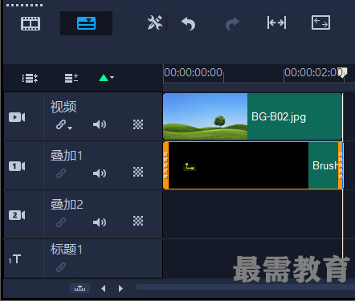Click the right trim handle of Brush clip
Viewport: 355px width, 301px height.
pos(341,165)
